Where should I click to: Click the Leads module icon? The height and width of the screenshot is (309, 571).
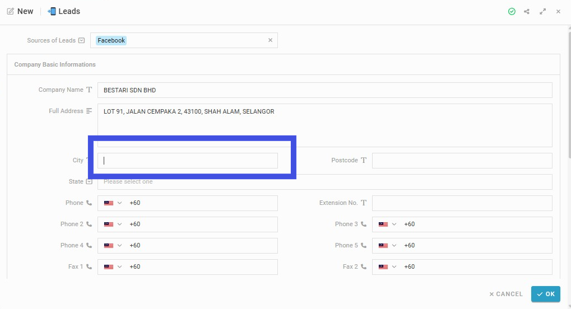point(52,11)
